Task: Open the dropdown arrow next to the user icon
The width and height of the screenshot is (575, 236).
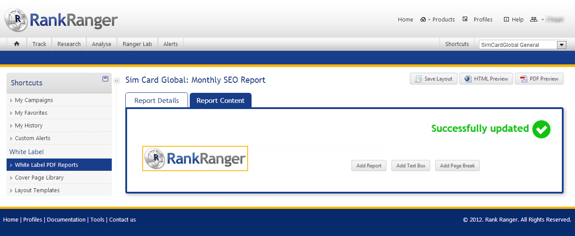Action: [543, 20]
